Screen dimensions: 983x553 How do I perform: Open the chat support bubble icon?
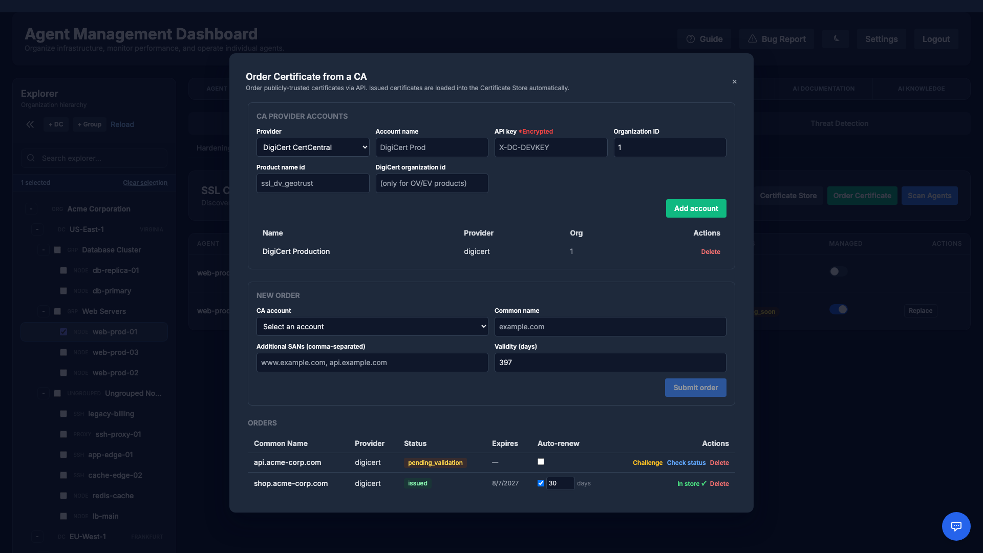956,526
